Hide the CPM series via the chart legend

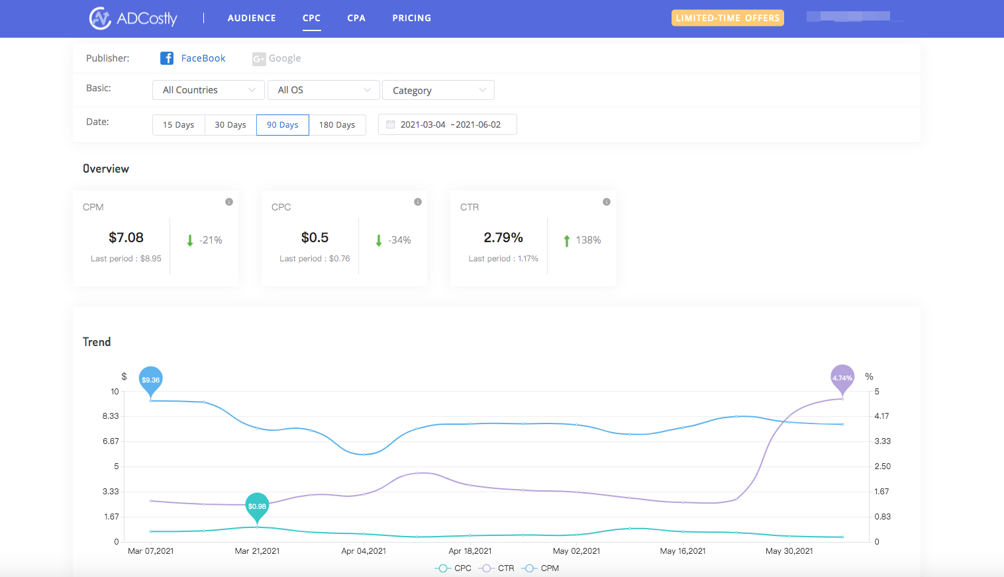[x=541, y=568]
